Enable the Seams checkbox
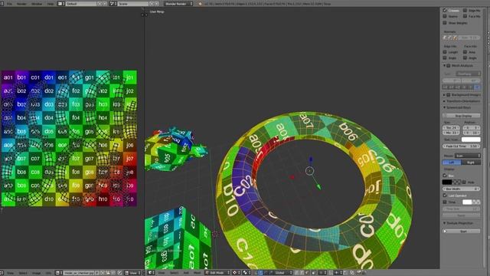Viewport: 490px width, 276px height. tap(445, 16)
